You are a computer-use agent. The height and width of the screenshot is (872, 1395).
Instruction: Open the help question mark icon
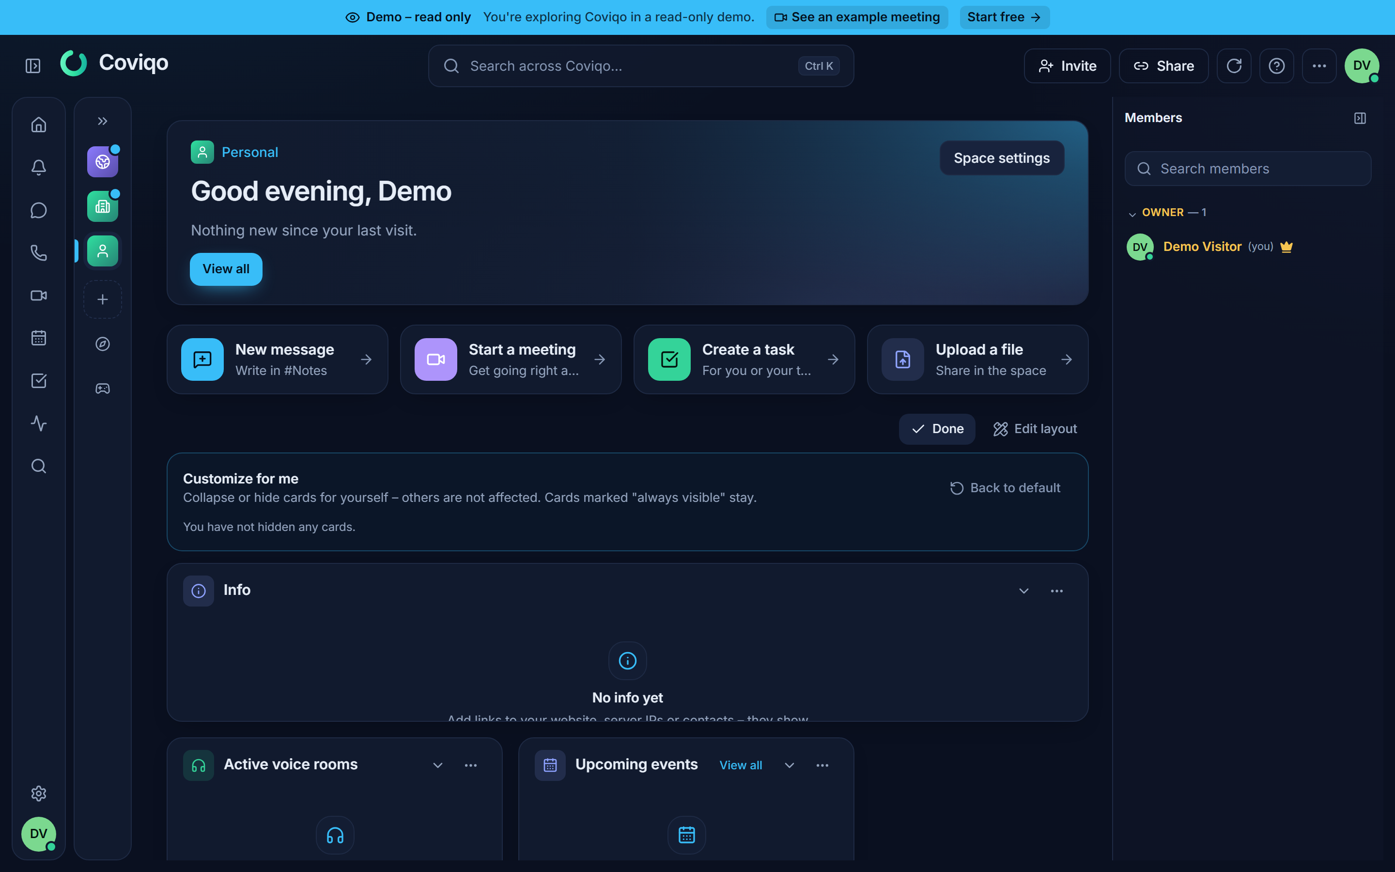point(1276,66)
